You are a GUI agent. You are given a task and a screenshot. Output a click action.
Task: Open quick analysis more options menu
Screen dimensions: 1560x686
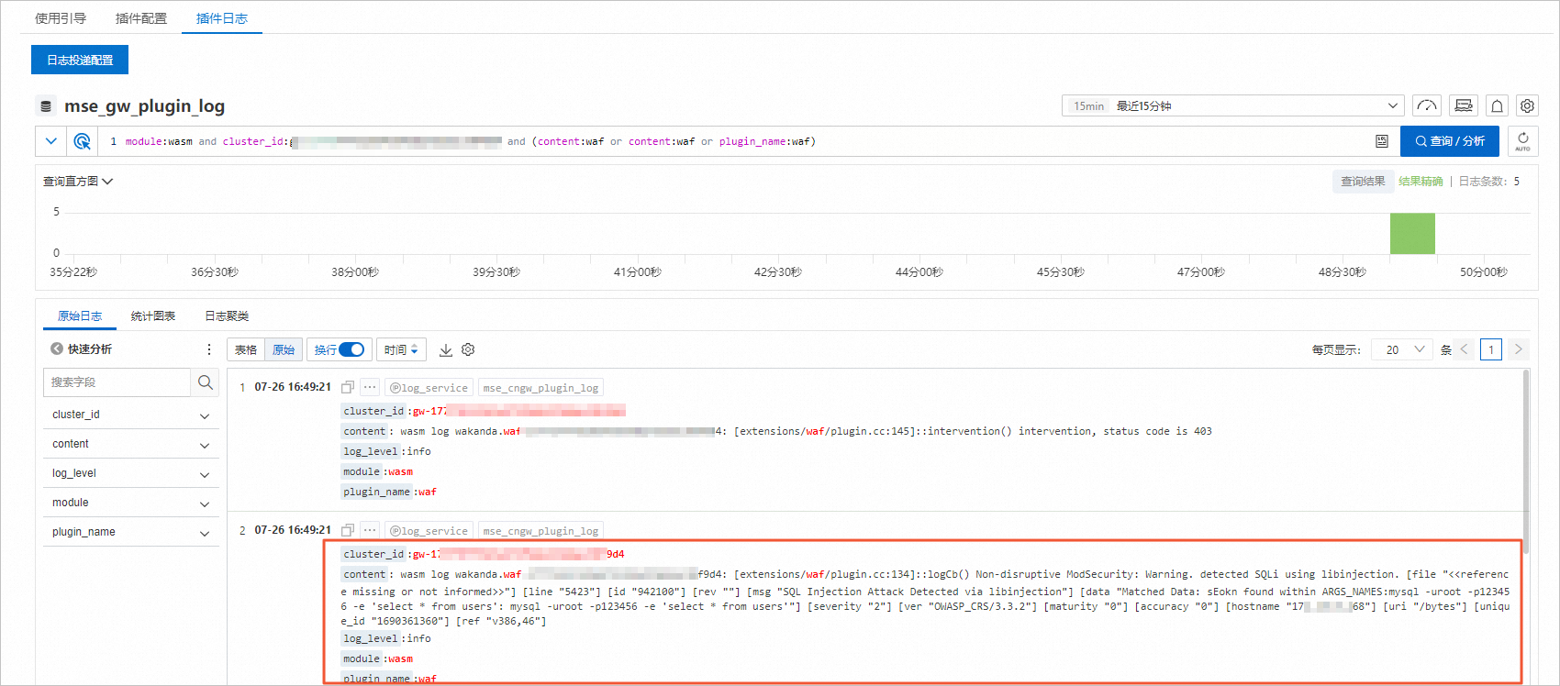click(209, 349)
